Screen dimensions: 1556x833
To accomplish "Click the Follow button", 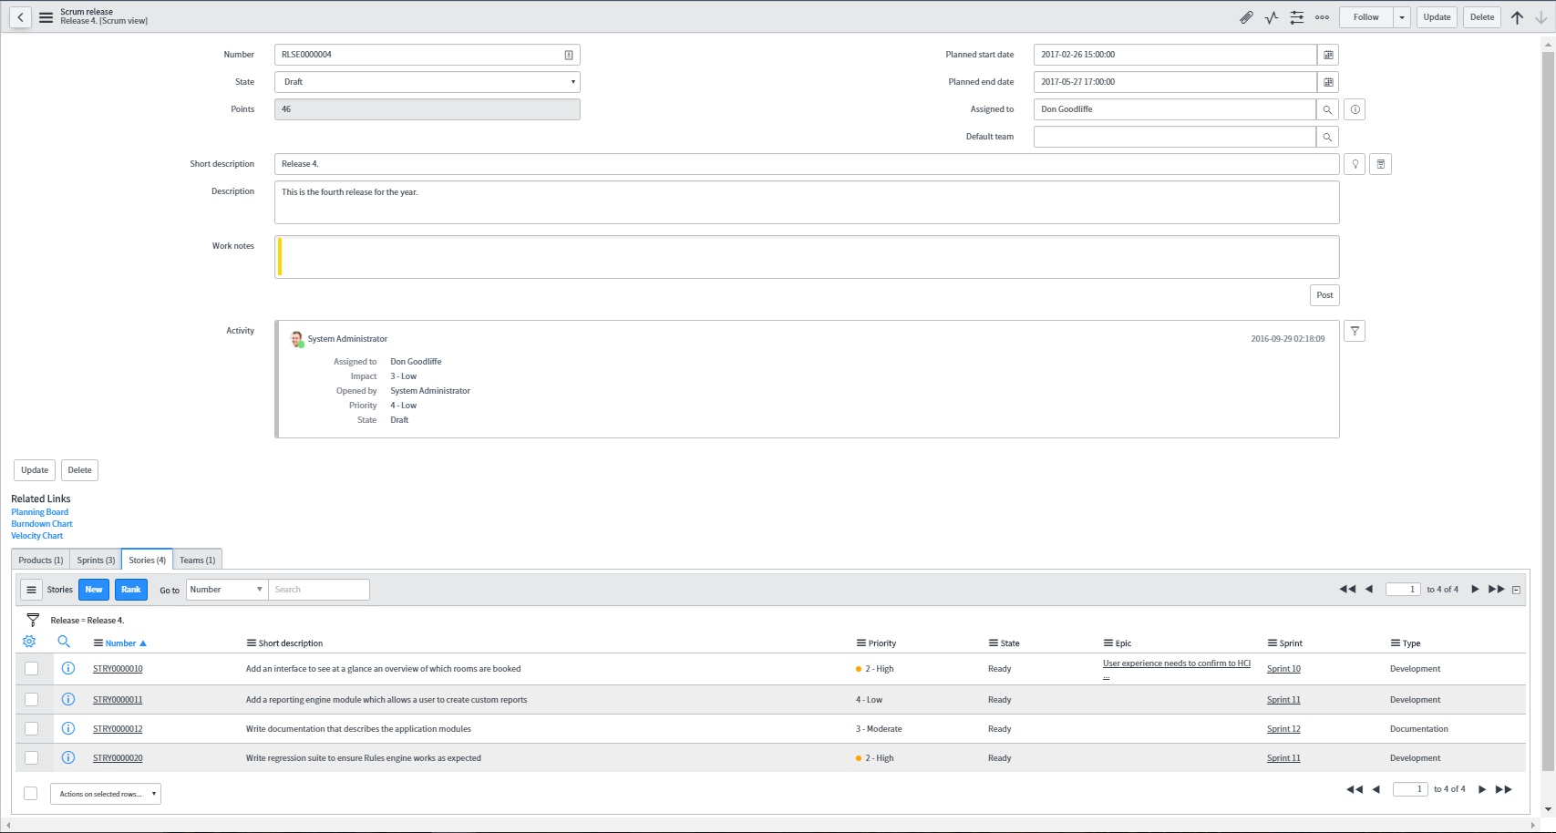I will [x=1365, y=17].
